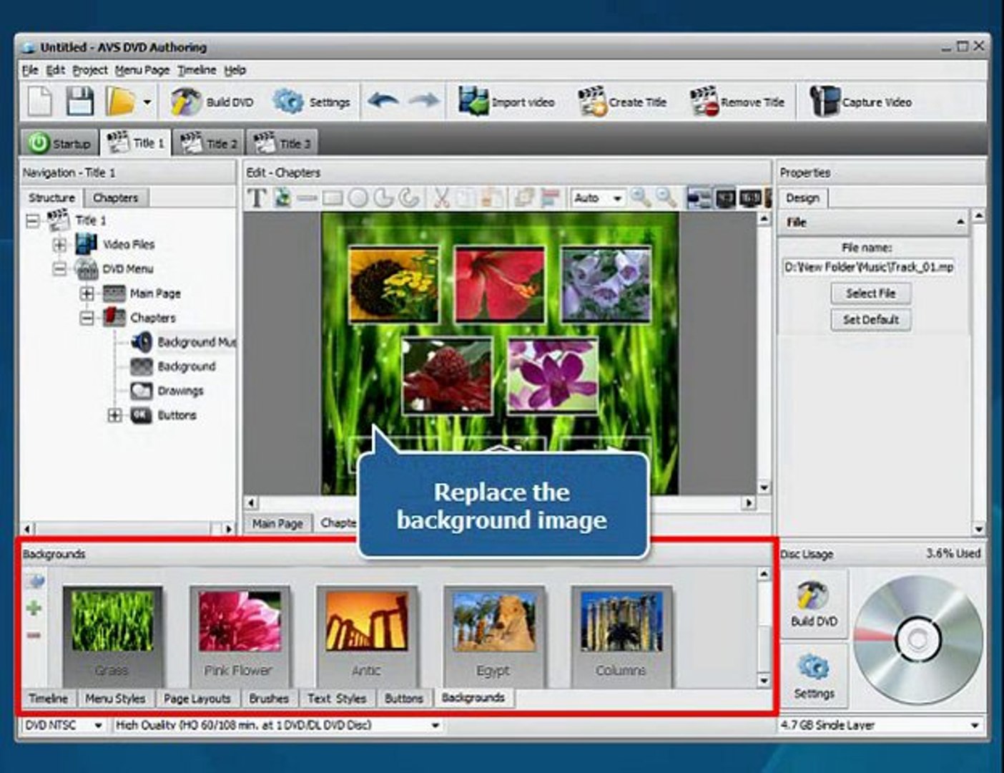The image size is (1004, 773).
Task: Toggle the third monitor preview icon
Action: click(750, 198)
